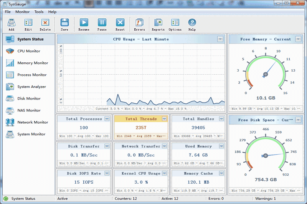This screenshot has height=204, width=307.
Task: Reset counters with the Reset button
Action: tap(120, 23)
